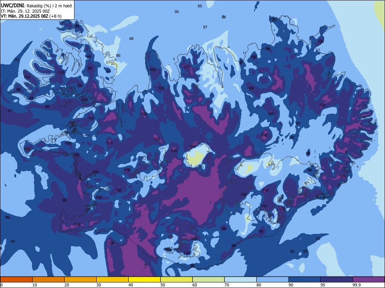This screenshot has height=288, width=385.
Task: Select the 'VT: Mán. 29.12.2025 08Z' valid time
Action: [24, 16]
